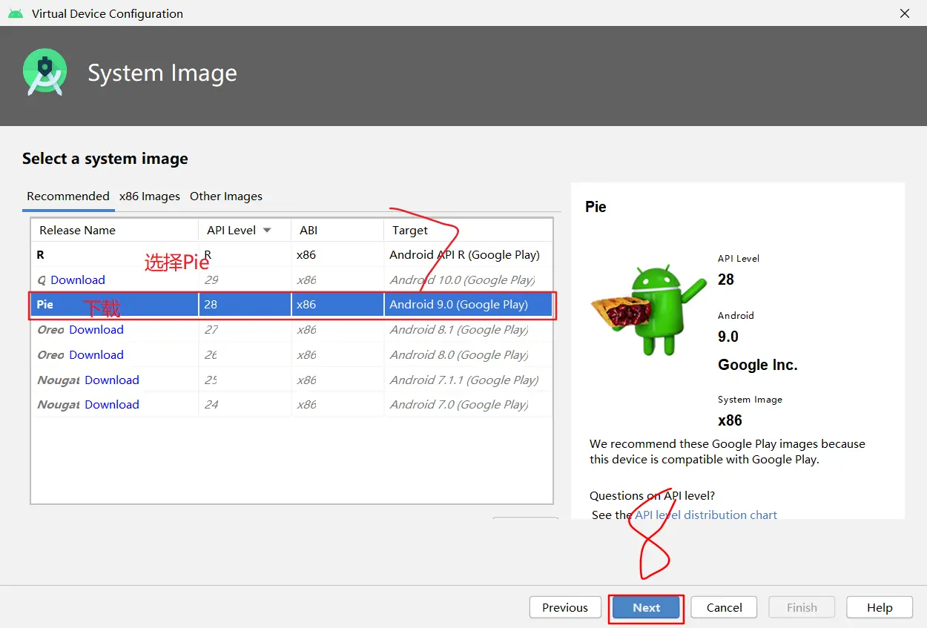
Task: Sort by the Release Name column header
Action: [115, 230]
